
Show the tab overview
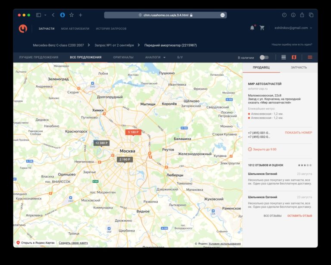(x=311, y=15)
